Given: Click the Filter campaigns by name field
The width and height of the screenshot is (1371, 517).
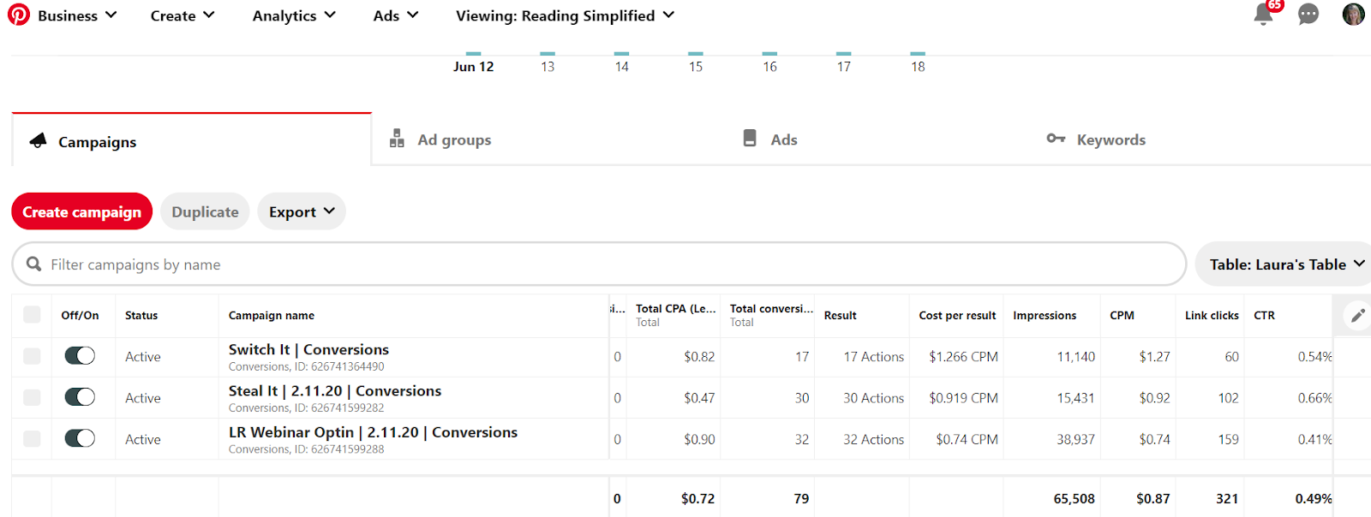Looking at the screenshot, I should point(600,264).
